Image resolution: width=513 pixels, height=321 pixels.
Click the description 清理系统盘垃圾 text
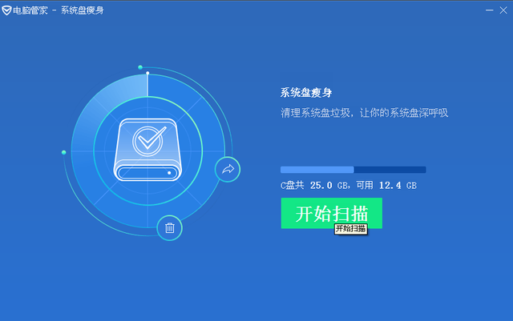364,113
